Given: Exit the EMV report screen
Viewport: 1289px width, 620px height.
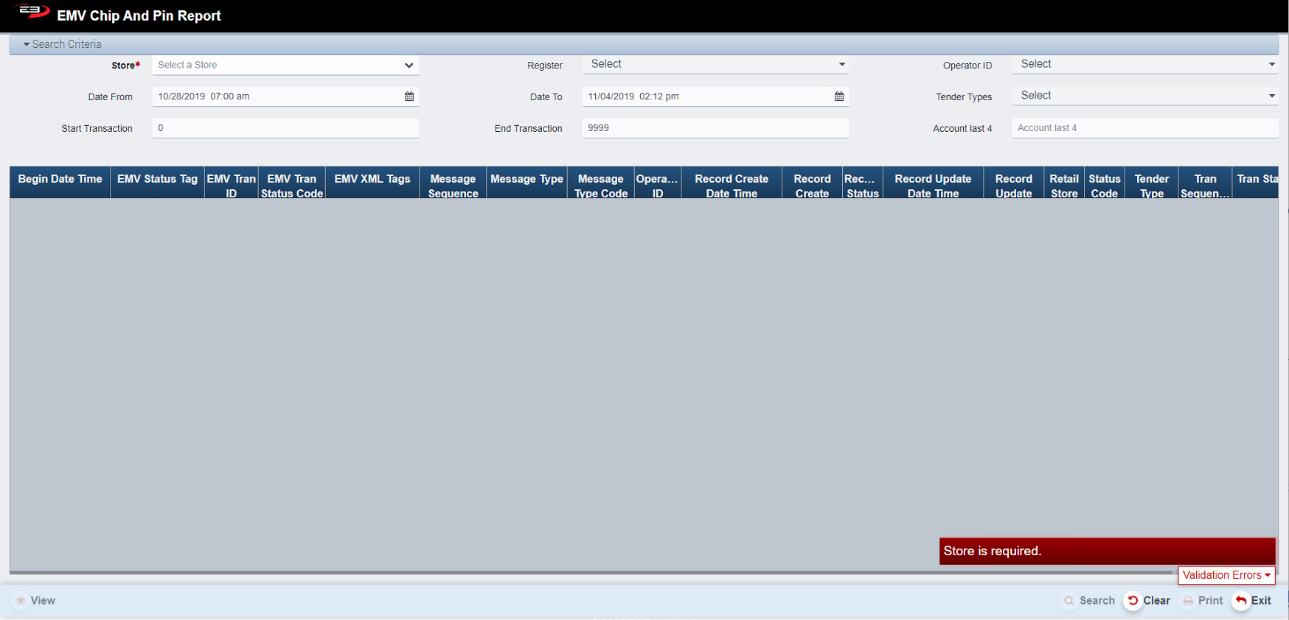Looking at the screenshot, I should pyautogui.click(x=1253, y=601).
